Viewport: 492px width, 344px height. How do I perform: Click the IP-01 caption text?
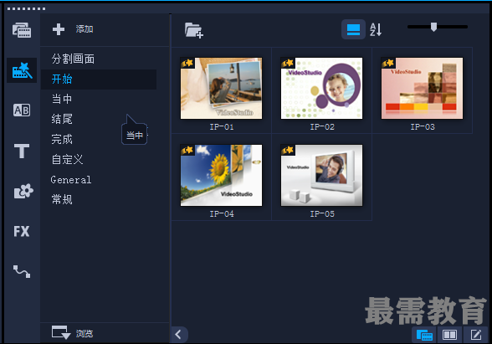[222, 127]
